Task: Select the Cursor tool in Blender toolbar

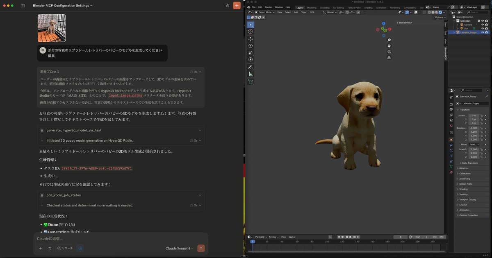Action: 251,32
